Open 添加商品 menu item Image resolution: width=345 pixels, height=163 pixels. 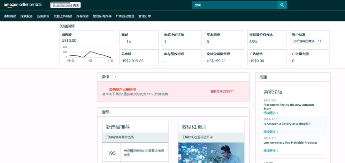[x=10, y=16]
